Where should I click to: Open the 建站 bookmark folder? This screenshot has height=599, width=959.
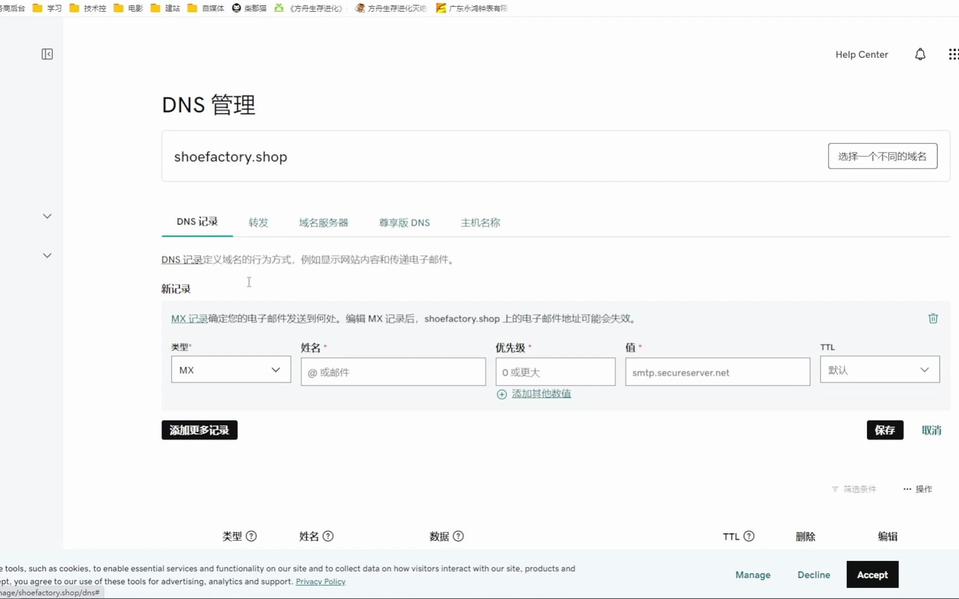165,8
